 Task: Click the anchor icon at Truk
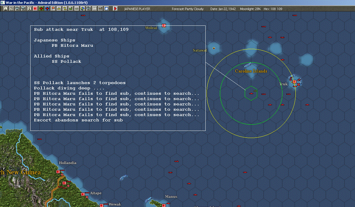pos(291,79)
